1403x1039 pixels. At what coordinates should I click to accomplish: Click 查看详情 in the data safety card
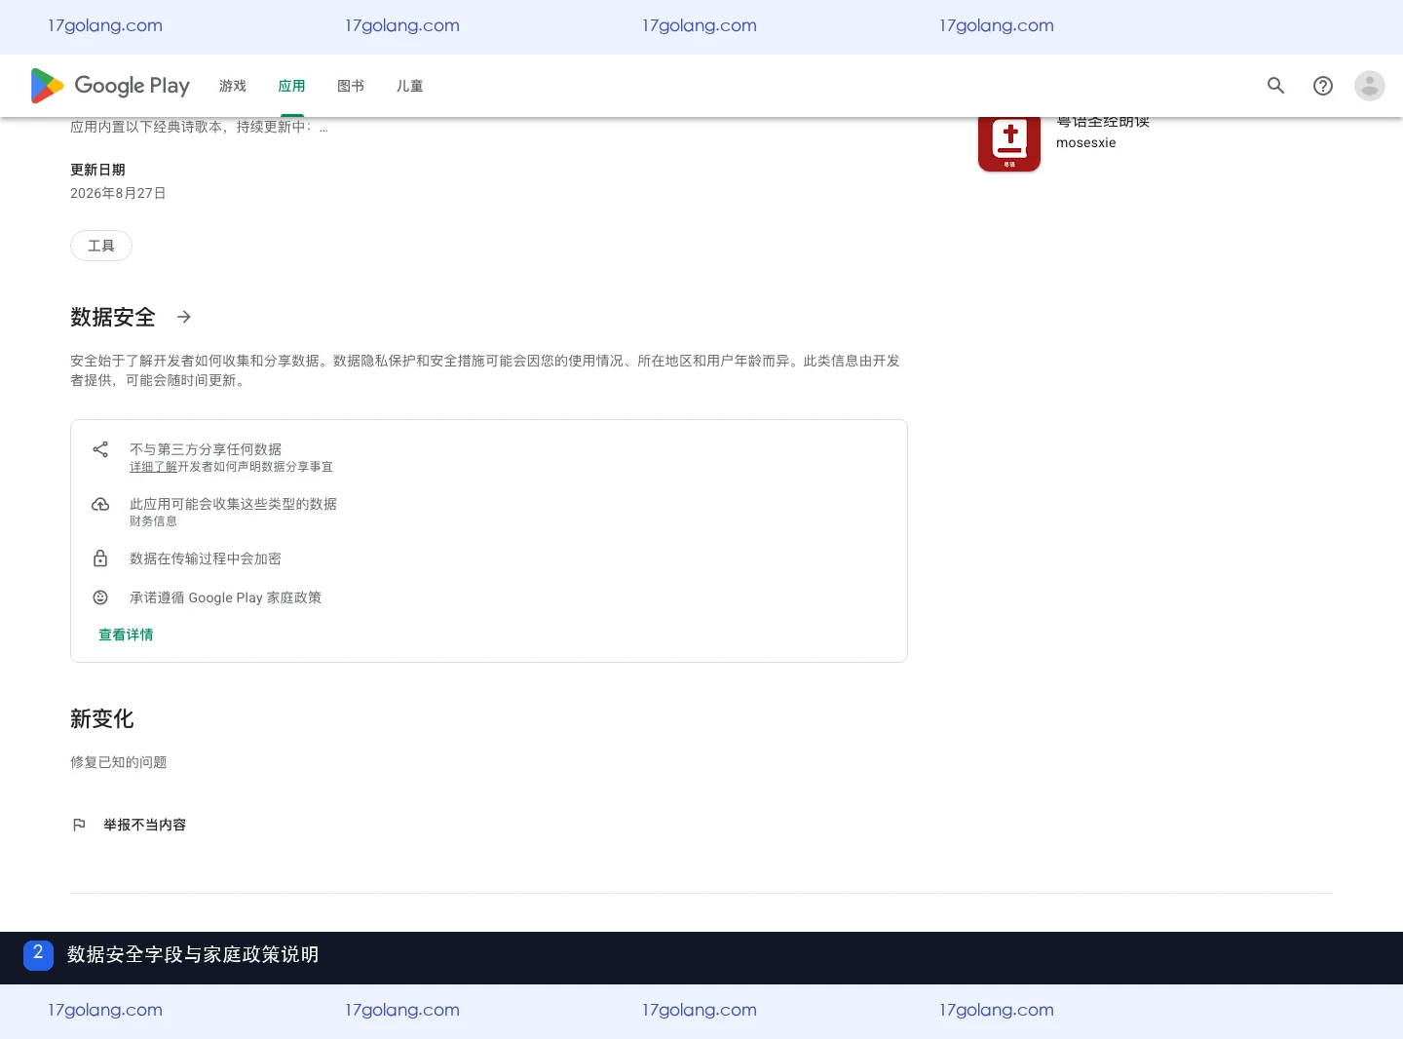(126, 635)
